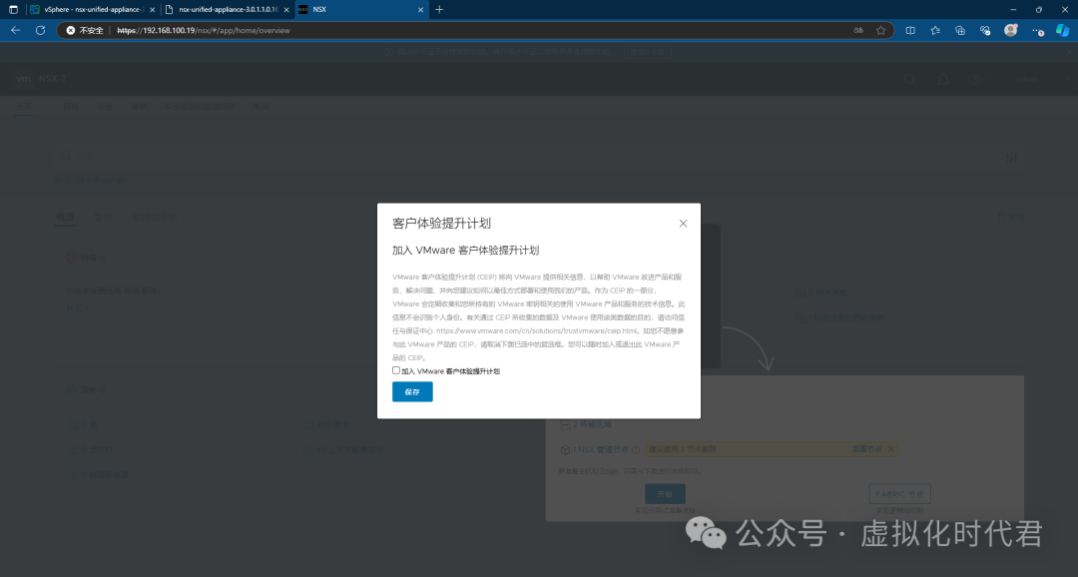Image resolution: width=1078 pixels, height=577 pixels.
Task: Close the vSphere browser tab
Action: [152, 10]
